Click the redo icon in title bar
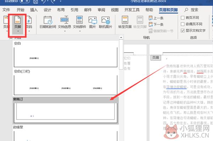Viewport: 213px width, 141px height. tap(53, 1)
